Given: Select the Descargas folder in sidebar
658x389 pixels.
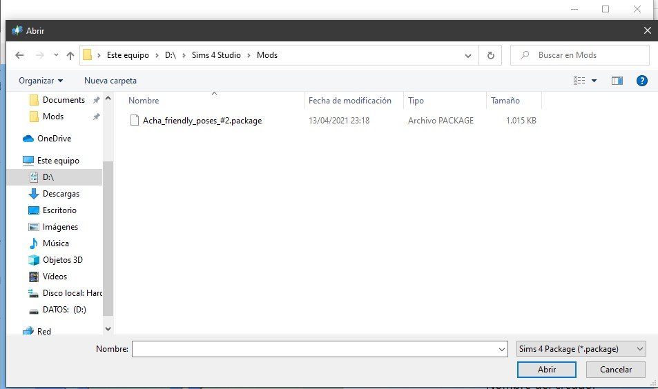Looking at the screenshot, I should coord(61,194).
